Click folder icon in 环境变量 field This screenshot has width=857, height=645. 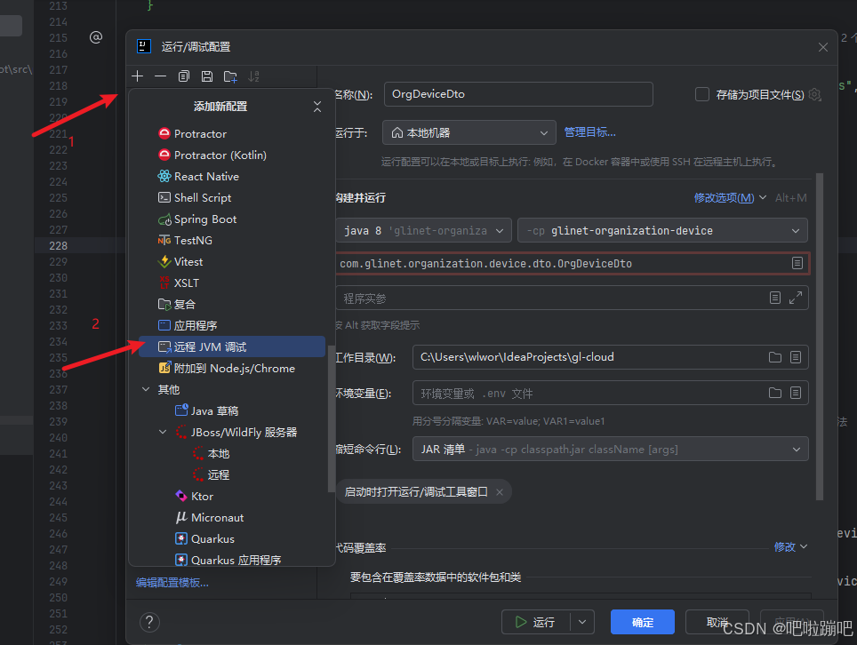tap(775, 393)
